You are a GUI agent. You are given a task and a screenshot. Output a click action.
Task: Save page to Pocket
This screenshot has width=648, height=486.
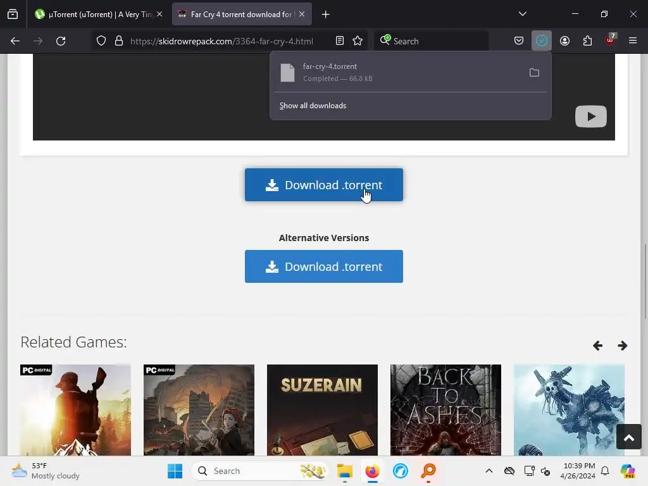click(519, 40)
